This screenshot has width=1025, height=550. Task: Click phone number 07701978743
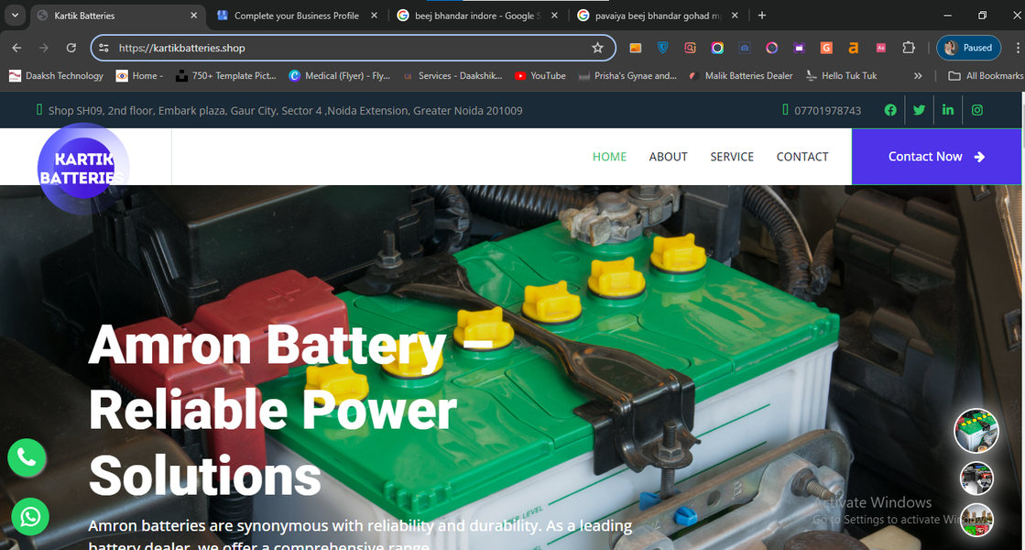(x=827, y=111)
